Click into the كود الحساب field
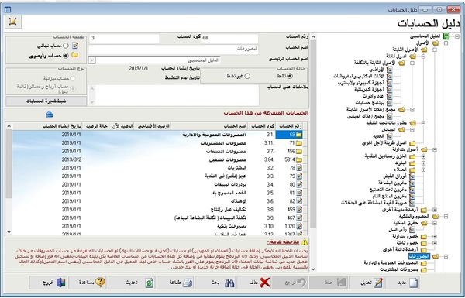Image resolution: width=465 pixels, height=298 pixels. point(124,39)
